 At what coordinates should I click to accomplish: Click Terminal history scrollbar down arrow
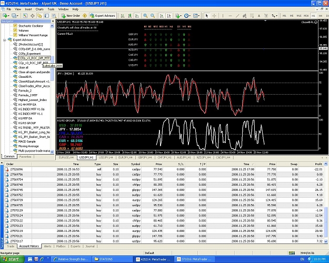[326, 241]
